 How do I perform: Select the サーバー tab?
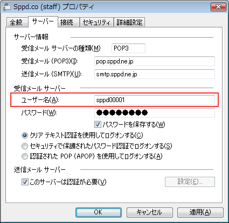(43, 21)
